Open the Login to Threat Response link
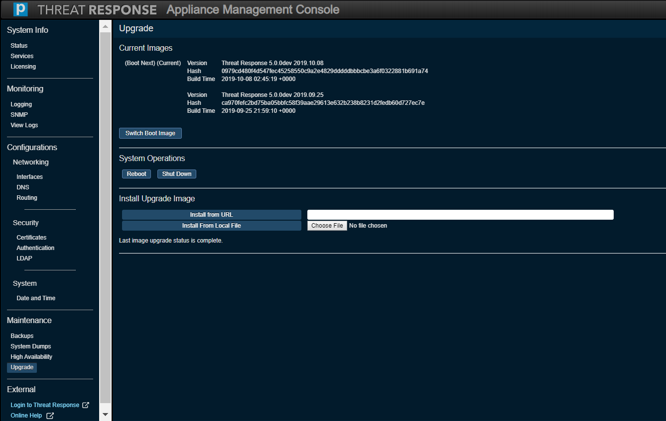This screenshot has height=421, width=666. pyautogui.click(x=45, y=405)
